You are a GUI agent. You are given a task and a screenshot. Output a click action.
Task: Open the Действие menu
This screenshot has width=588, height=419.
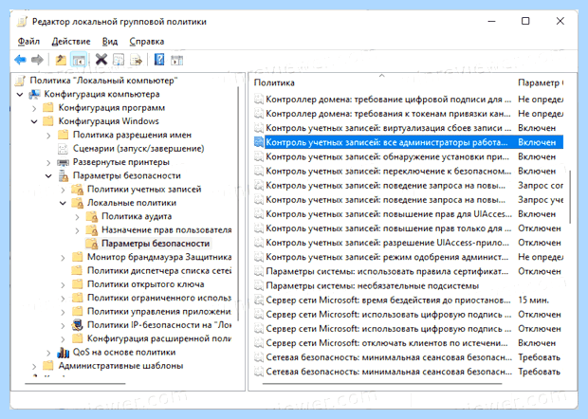pos(71,42)
